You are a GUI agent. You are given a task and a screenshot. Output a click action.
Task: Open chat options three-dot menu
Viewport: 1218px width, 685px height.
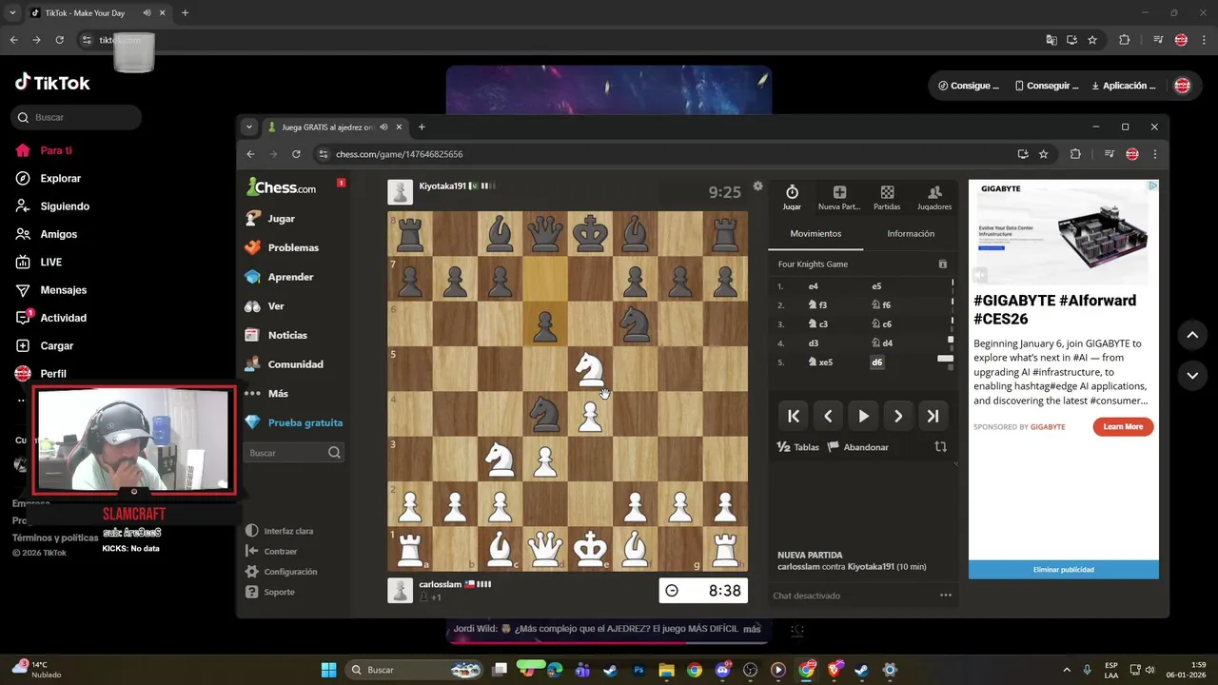click(x=946, y=596)
